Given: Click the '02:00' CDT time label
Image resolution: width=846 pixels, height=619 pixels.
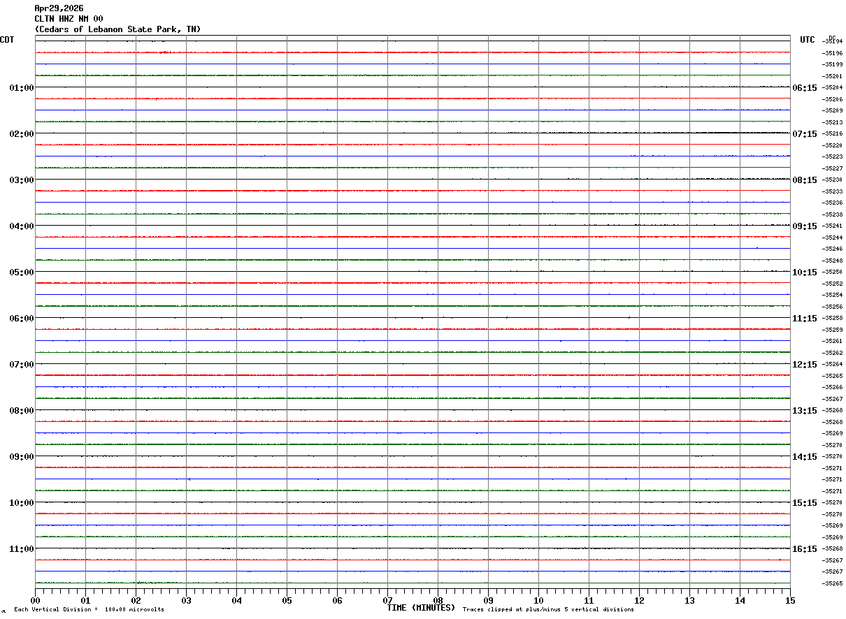Looking at the screenshot, I should click(22, 134).
